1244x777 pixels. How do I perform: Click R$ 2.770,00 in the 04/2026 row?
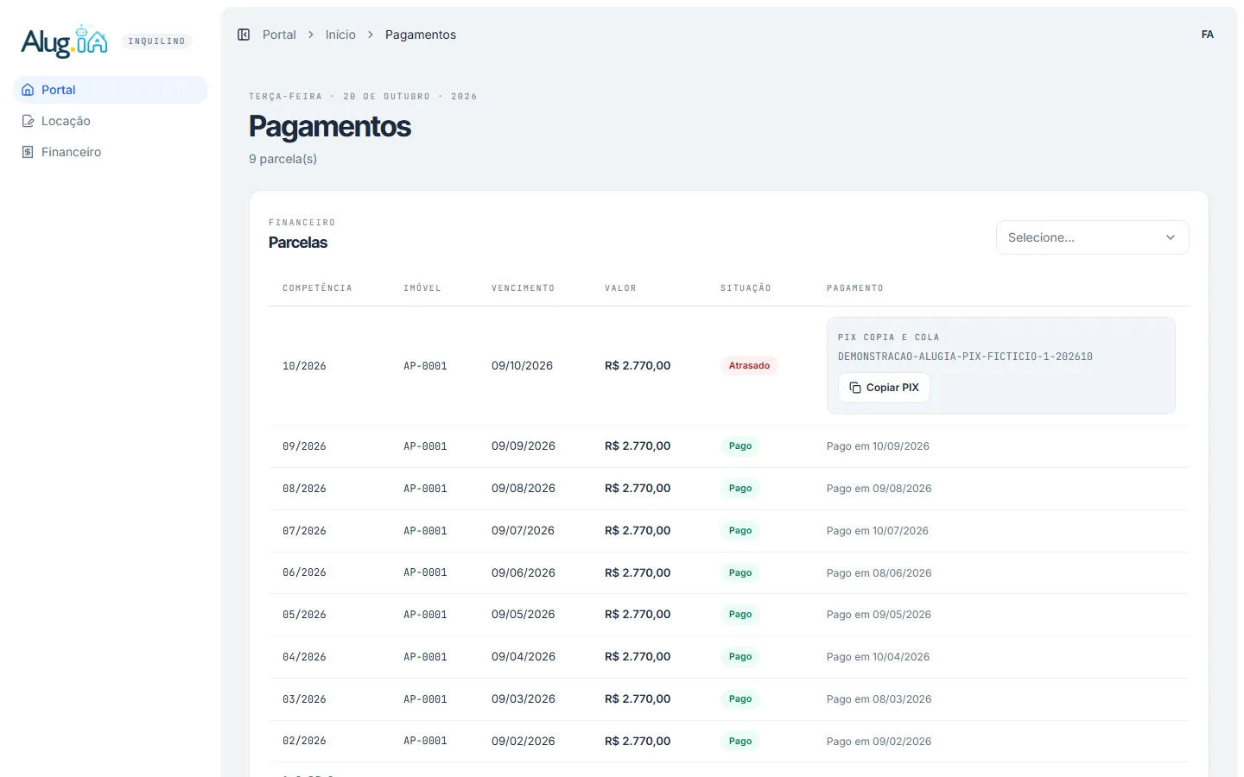[638, 657]
